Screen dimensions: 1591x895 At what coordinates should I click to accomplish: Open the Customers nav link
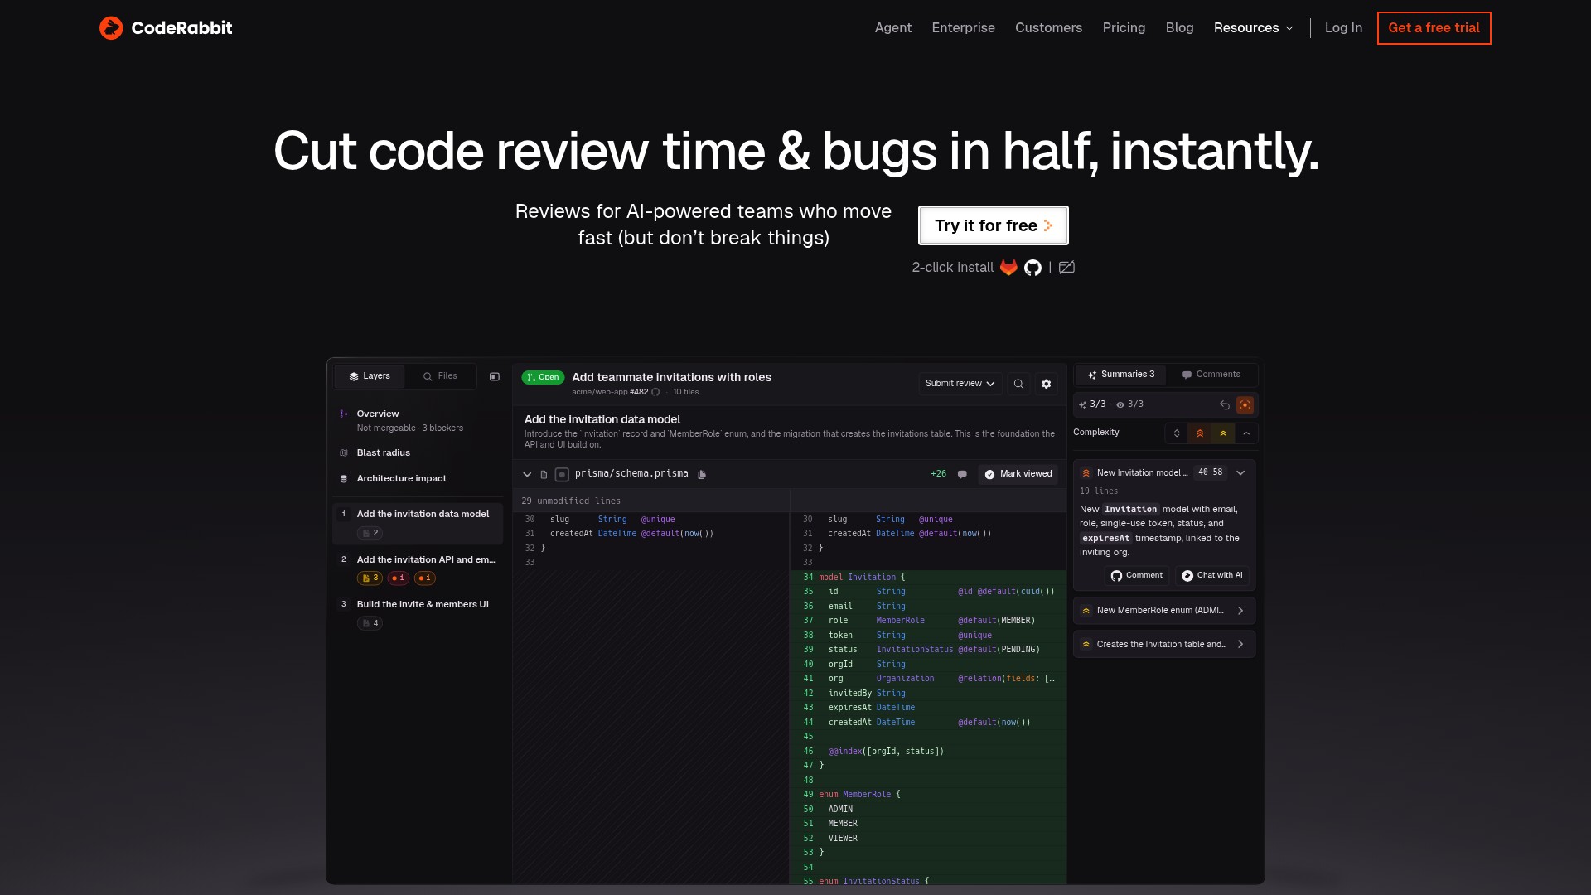1048,27
